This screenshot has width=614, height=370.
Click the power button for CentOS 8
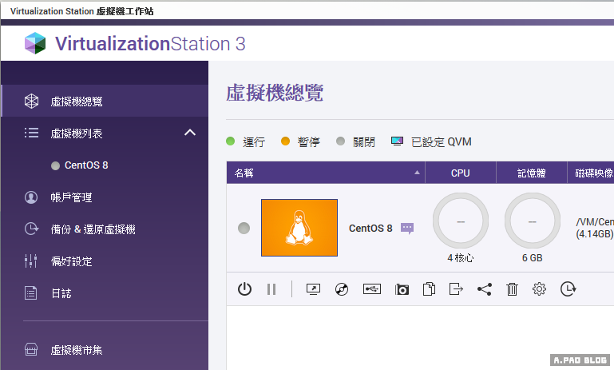[x=245, y=289]
